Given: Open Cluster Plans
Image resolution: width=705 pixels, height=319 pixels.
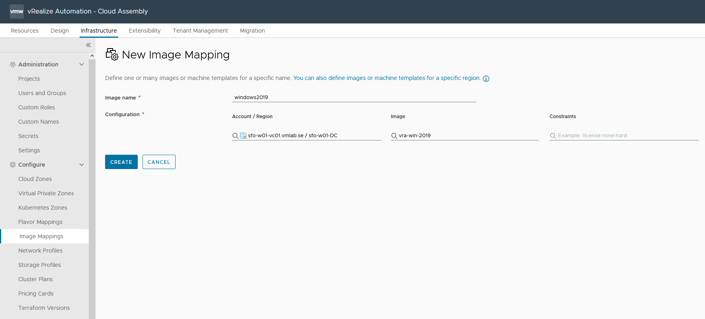Looking at the screenshot, I should pyautogui.click(x=35, y=279).
